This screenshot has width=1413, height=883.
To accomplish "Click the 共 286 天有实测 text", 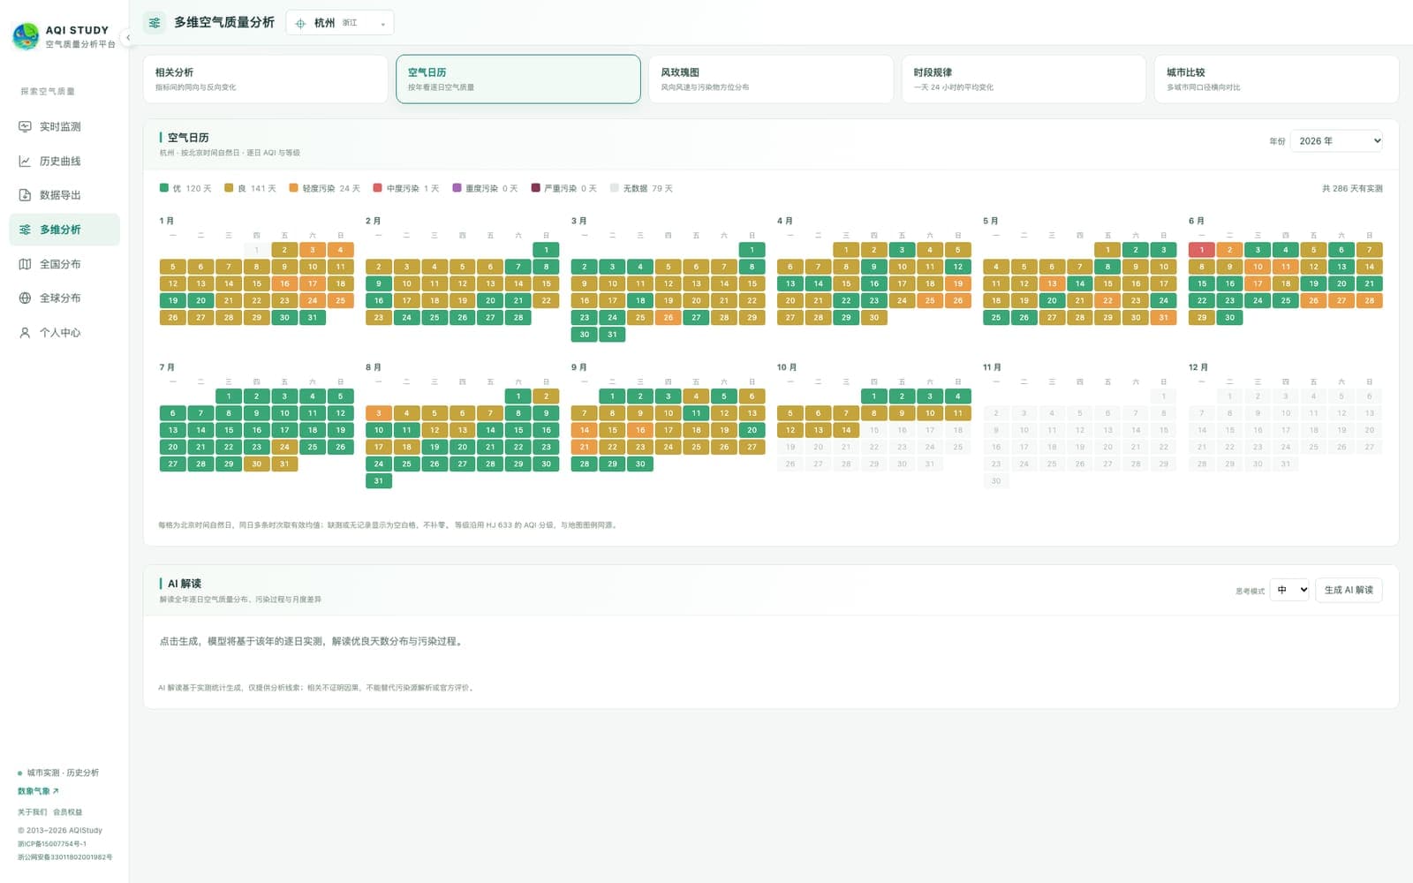I will (x=1352, y=189).
